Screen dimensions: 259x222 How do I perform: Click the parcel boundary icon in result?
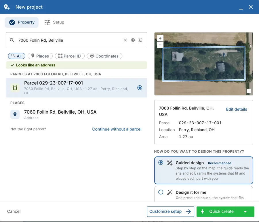[15, 88]
